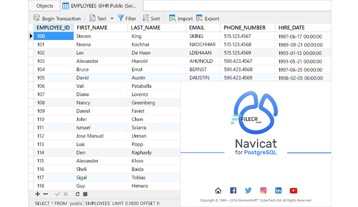The width and height of the screenshot is (358, 207).
Task: Select the last name cell Sciarra
Action: pyautogui.click(x=154, y=128)
